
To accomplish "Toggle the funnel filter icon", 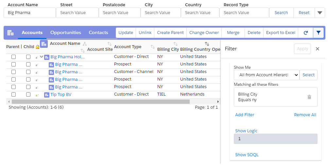I will tap(319, 33).
